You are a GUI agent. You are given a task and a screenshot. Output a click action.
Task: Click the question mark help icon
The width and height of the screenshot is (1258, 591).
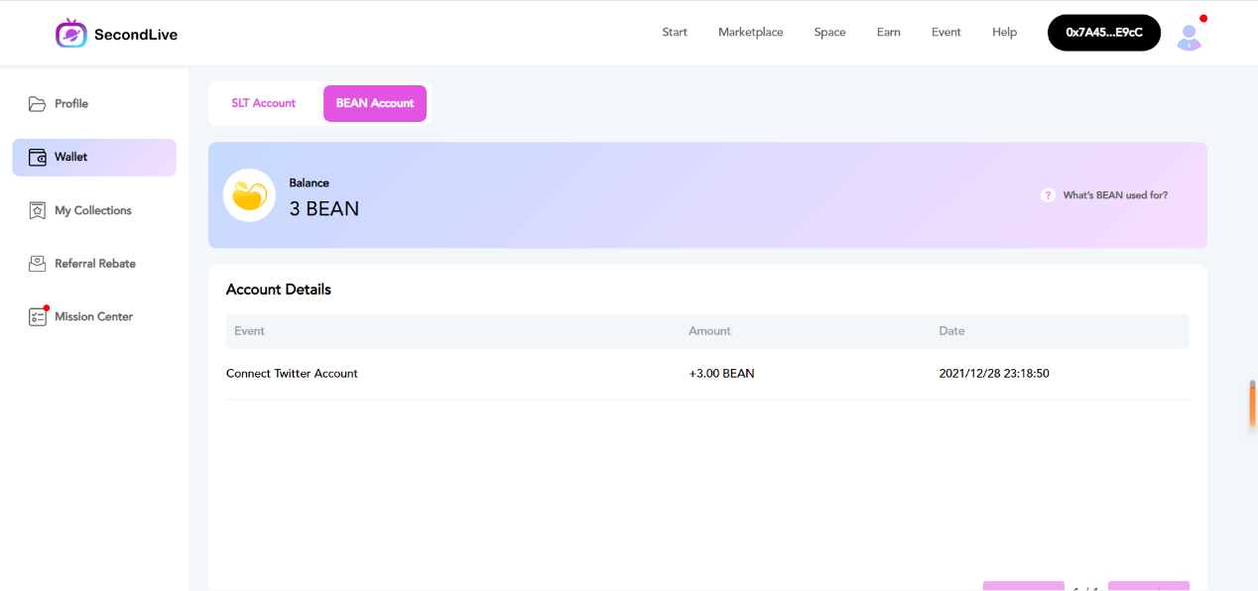[1048, 195]
